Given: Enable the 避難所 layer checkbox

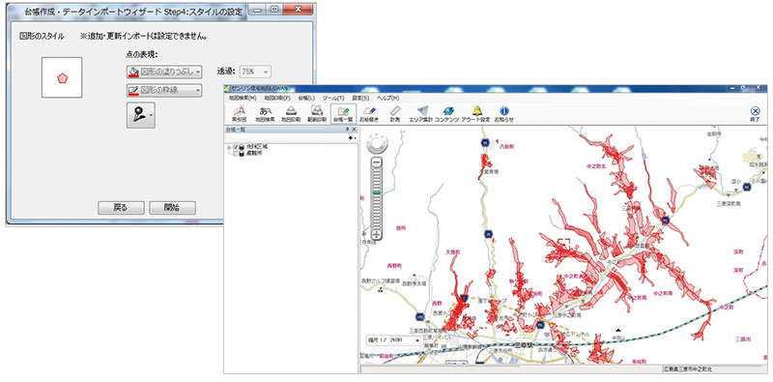Looking at the screenshot, I should (236, 154).
